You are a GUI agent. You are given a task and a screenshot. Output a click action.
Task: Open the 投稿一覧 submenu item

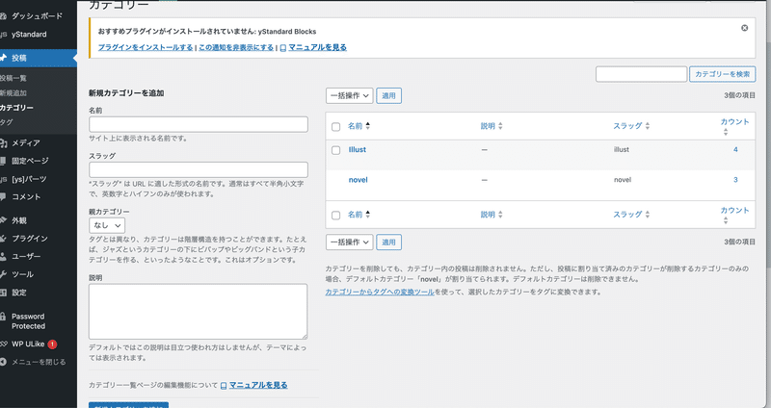(13, 78)
